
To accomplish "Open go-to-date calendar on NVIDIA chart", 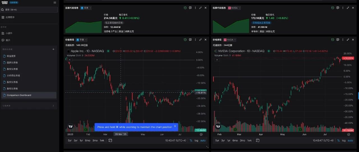I will (x=258, y=141).
